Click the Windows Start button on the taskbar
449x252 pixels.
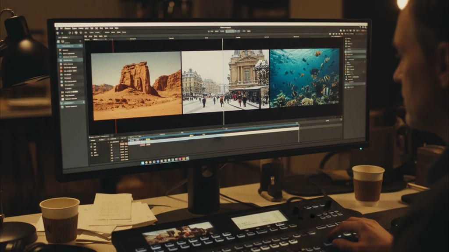tap(143, 163)
